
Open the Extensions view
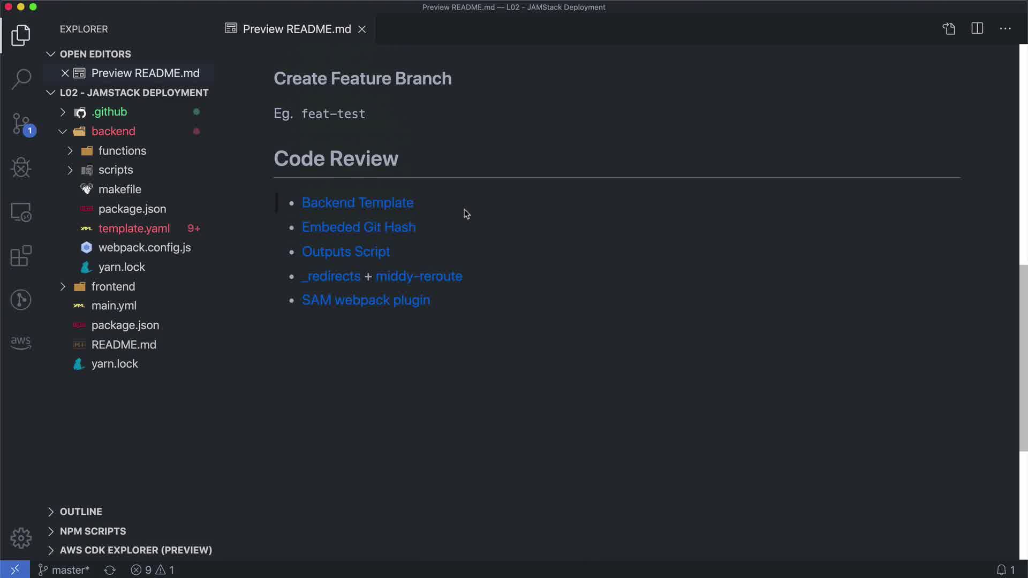(x=21, y=256)
